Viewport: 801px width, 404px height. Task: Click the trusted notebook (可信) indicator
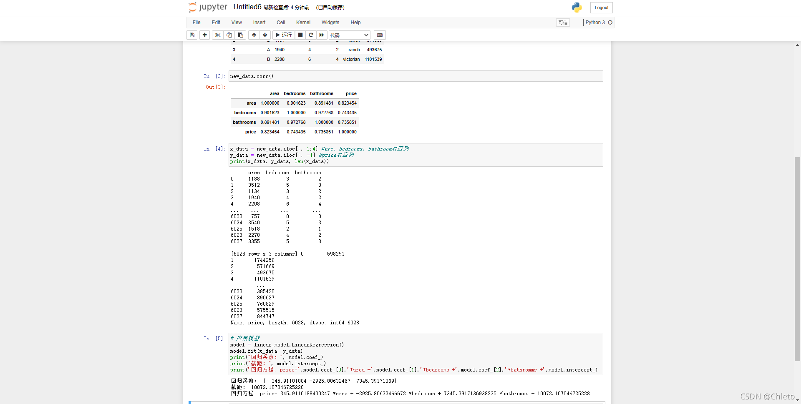(x=563, y=23)
